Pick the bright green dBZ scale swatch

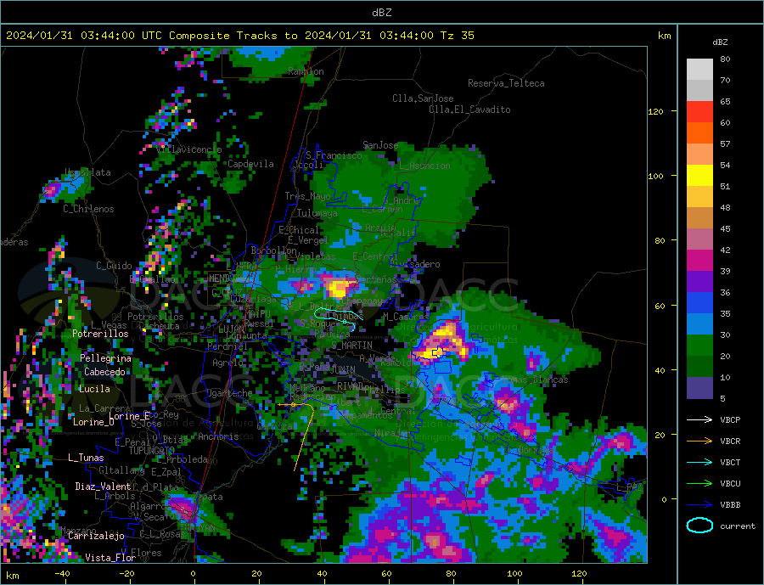tap(699, 346)
